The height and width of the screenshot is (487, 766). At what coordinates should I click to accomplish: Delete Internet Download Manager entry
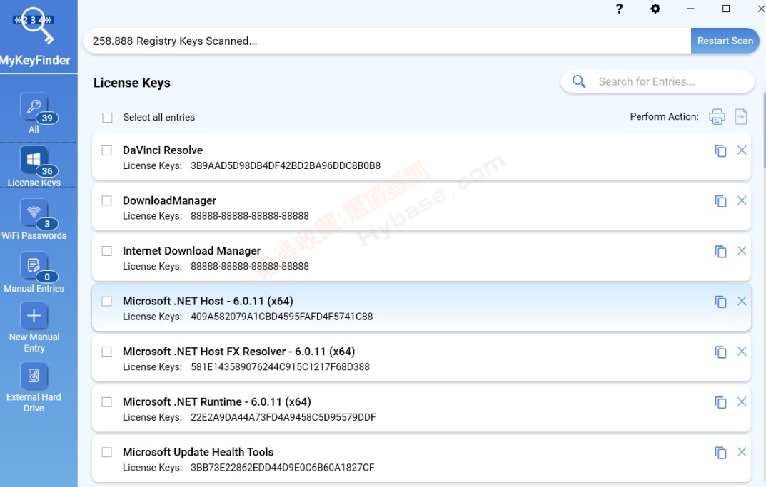pos(742,251)
